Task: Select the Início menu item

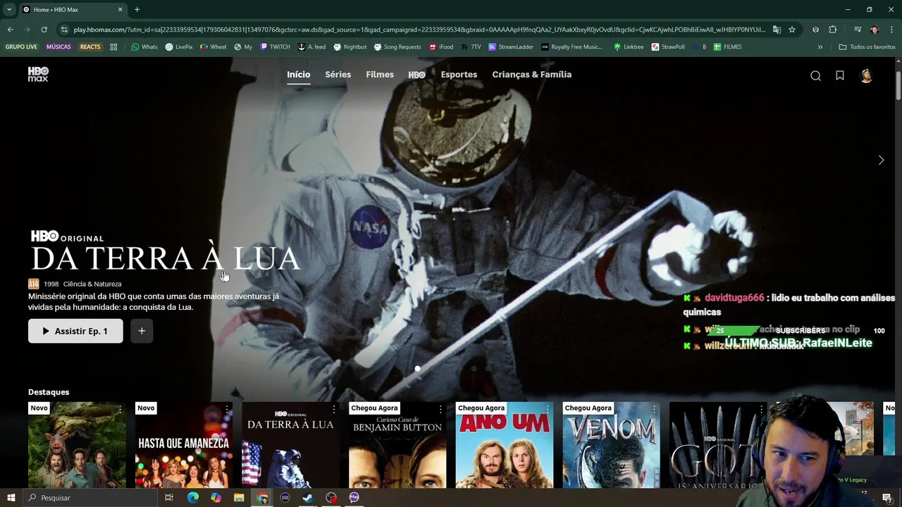Action: pyautogui.click(x=298, y=75)
